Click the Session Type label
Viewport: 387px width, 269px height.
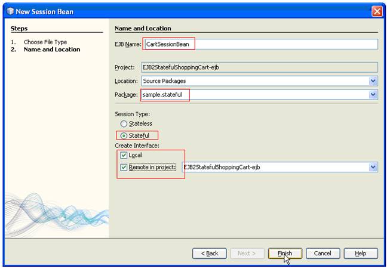[x=132, y=114]
